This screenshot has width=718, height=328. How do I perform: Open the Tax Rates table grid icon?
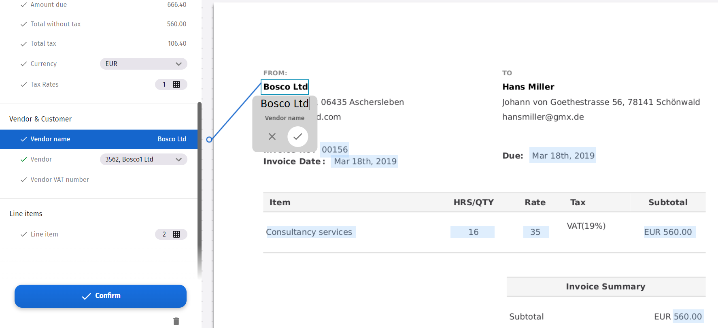(x=176, y=84)
